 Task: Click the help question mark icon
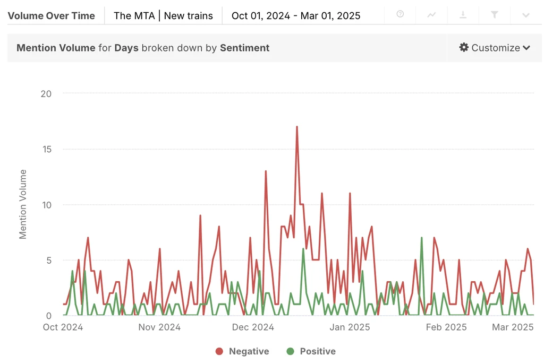400,14
